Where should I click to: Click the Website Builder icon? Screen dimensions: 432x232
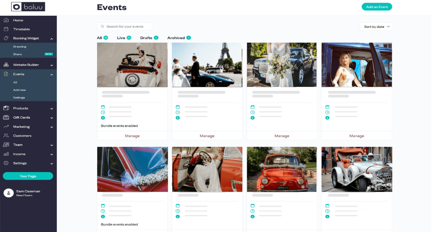(x=6, y=65)
